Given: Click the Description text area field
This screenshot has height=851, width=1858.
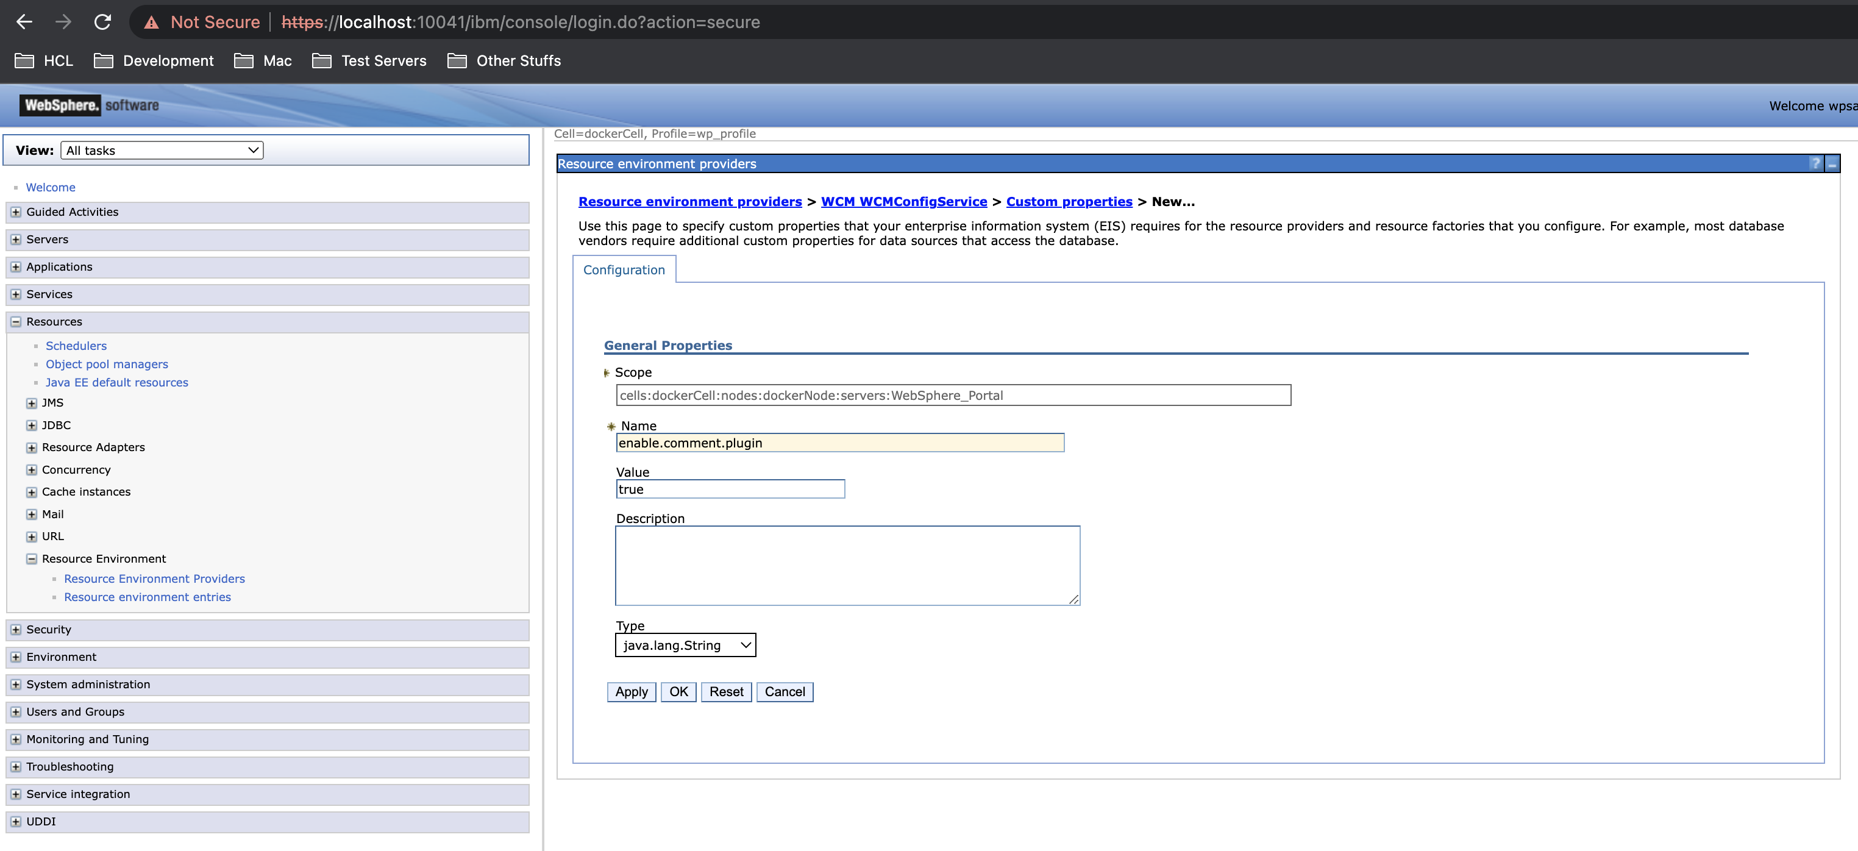Looking at the screenshot, I should (847, 564).
